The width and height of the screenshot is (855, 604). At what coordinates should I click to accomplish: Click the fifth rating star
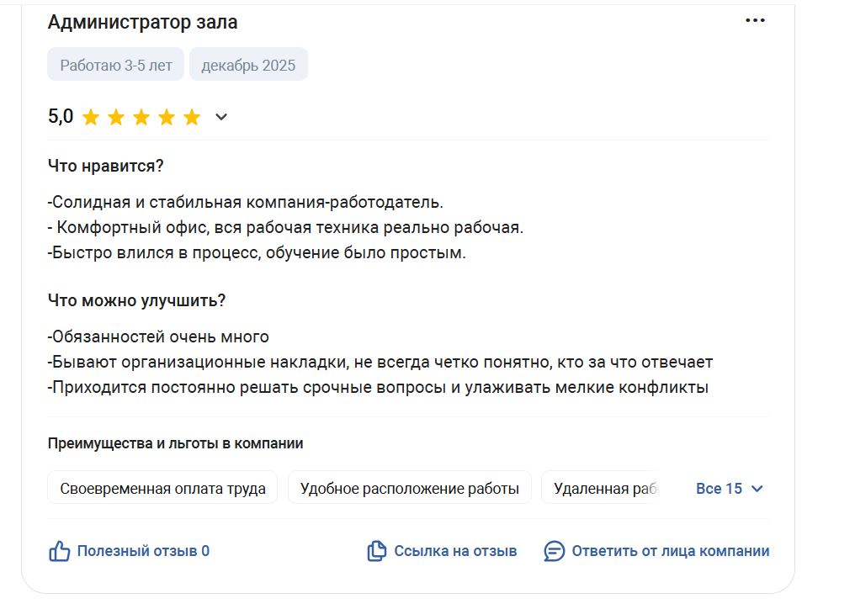click(192, 118)
